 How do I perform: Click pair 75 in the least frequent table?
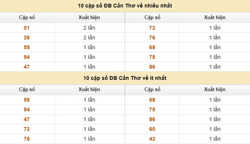(152, 109)
